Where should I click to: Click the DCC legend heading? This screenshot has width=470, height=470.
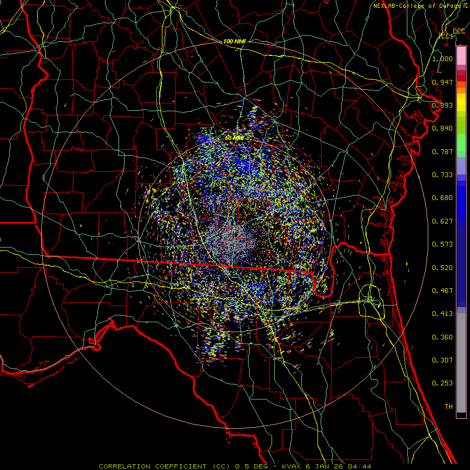pyautogui.click(x=459, y=31)
